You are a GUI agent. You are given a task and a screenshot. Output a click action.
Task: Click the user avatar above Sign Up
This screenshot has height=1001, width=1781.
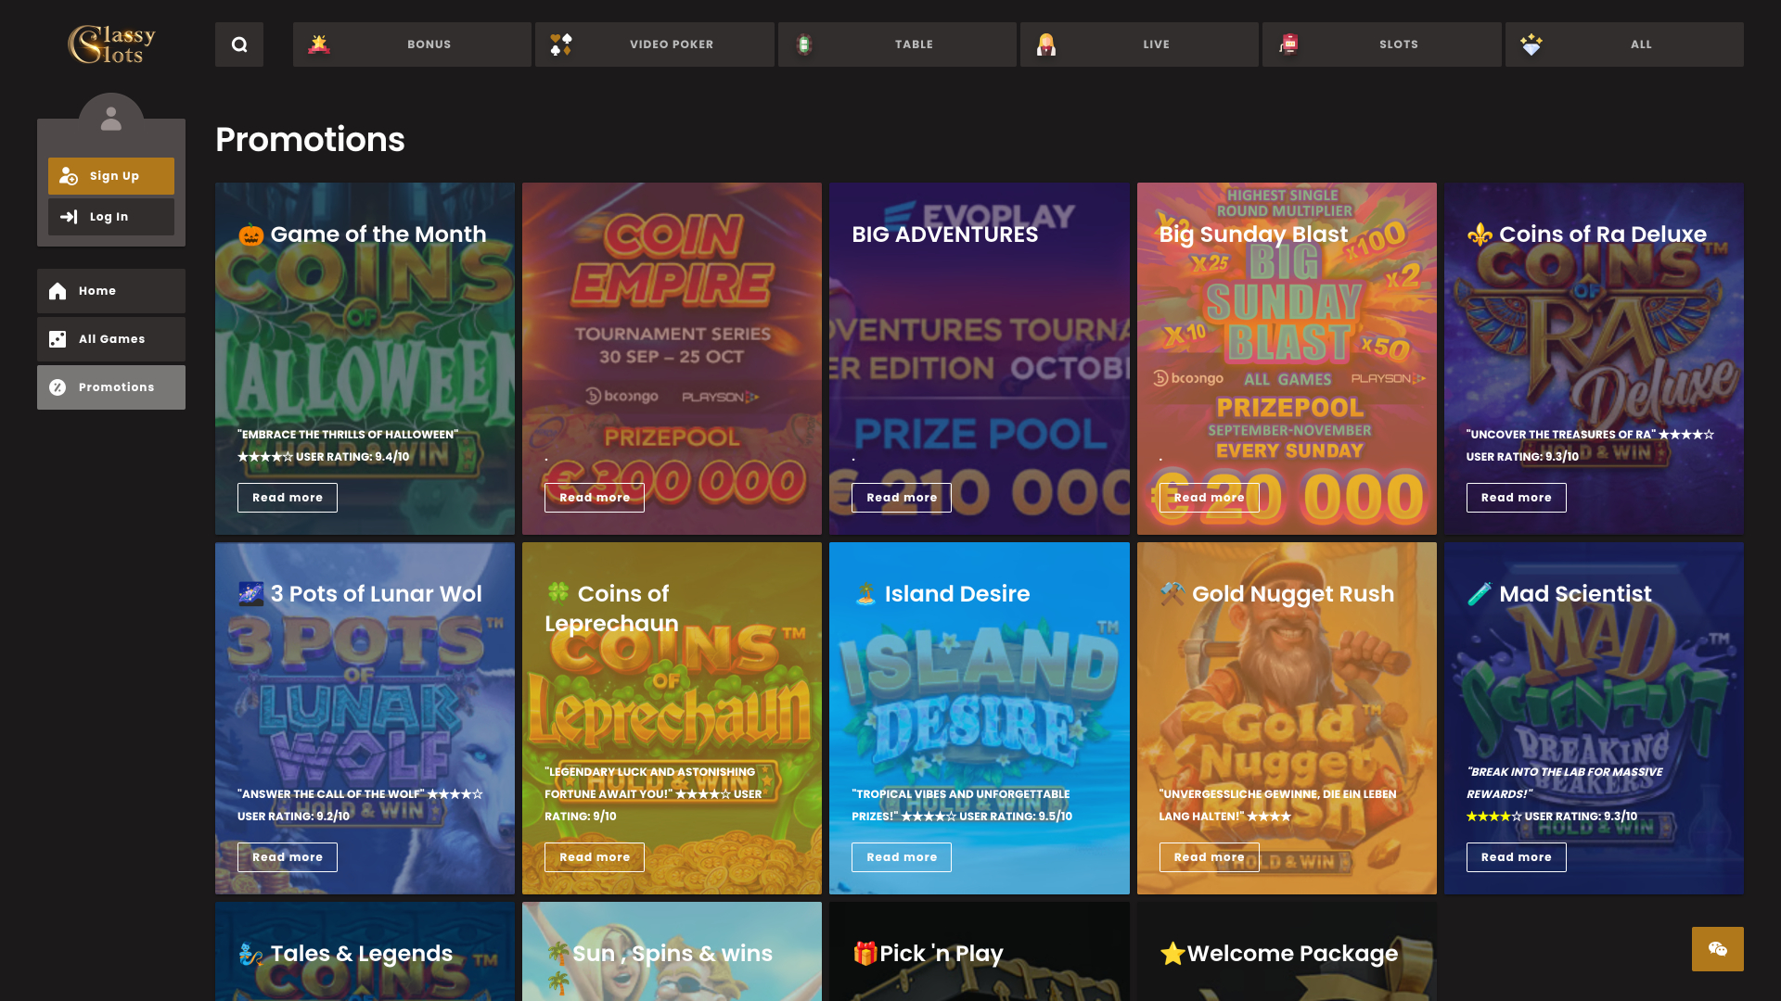click(110, 117)
